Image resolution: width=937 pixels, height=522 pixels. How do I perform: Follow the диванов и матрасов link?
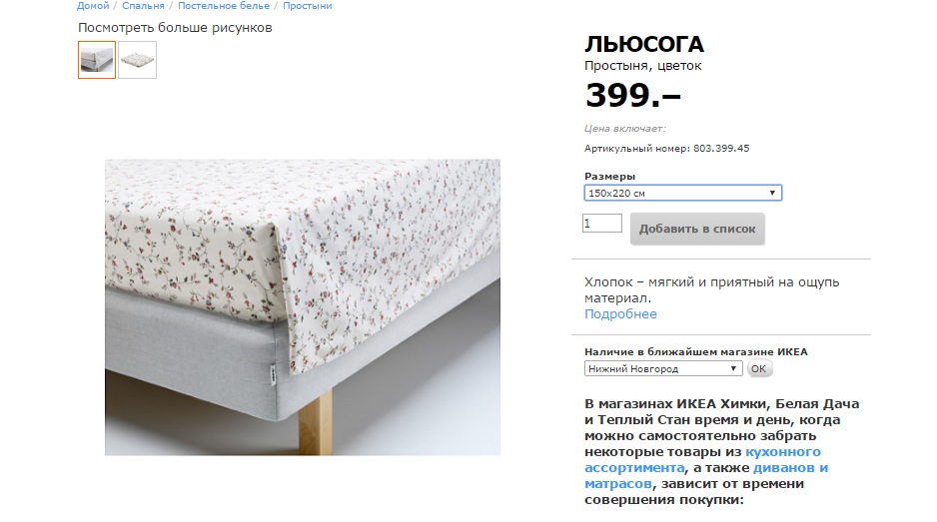pos(706,476)
